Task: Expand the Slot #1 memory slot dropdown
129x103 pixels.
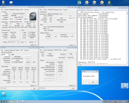Action: click(x=9, y=55)
